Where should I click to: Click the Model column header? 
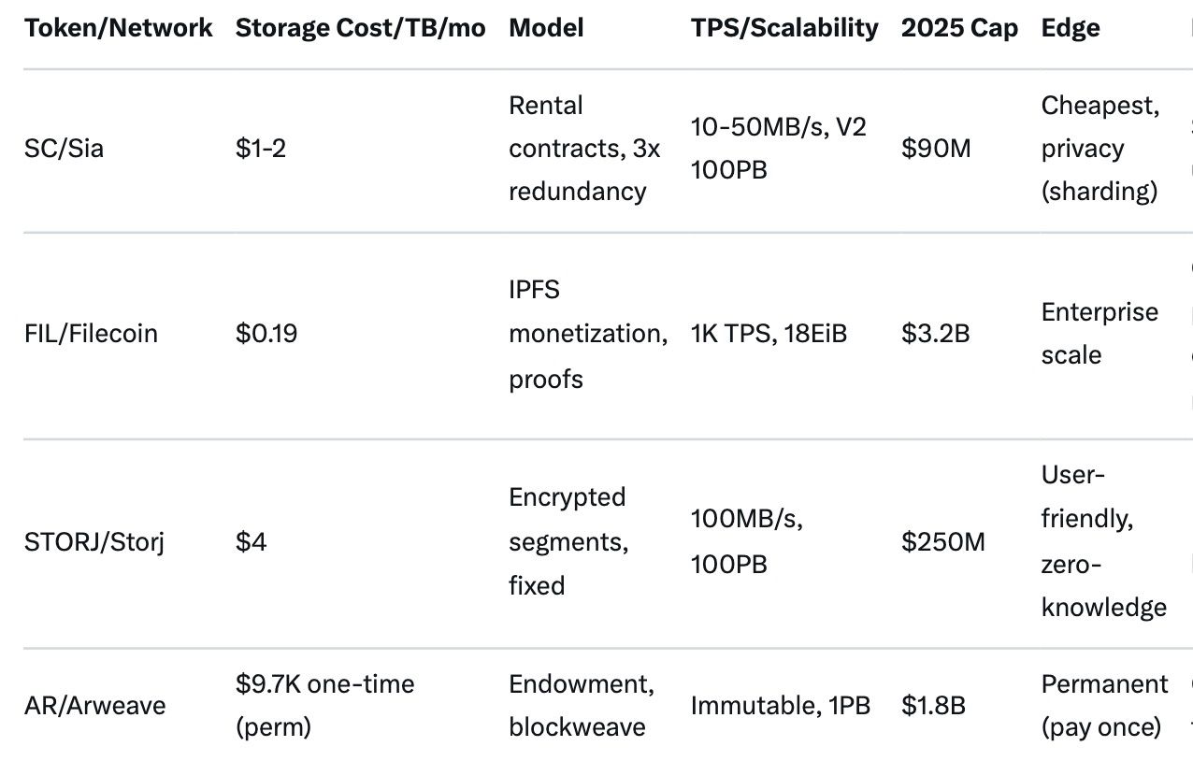point(546,28)
